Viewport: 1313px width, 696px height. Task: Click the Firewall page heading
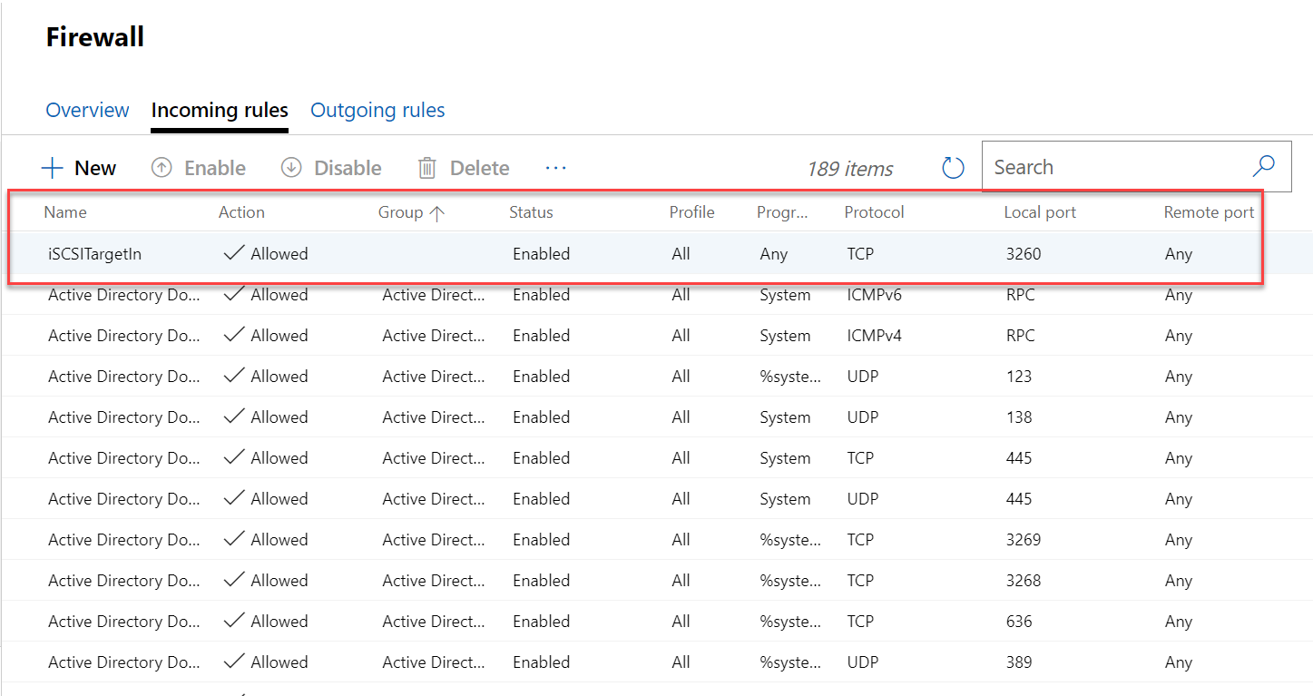click(95, 37)
